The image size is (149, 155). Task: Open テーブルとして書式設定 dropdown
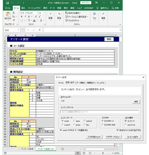(x=77, y=17)
